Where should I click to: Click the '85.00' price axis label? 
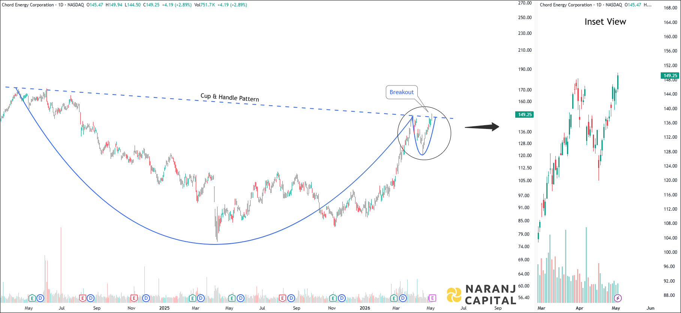pyautogui.click(x=524, y=221)
